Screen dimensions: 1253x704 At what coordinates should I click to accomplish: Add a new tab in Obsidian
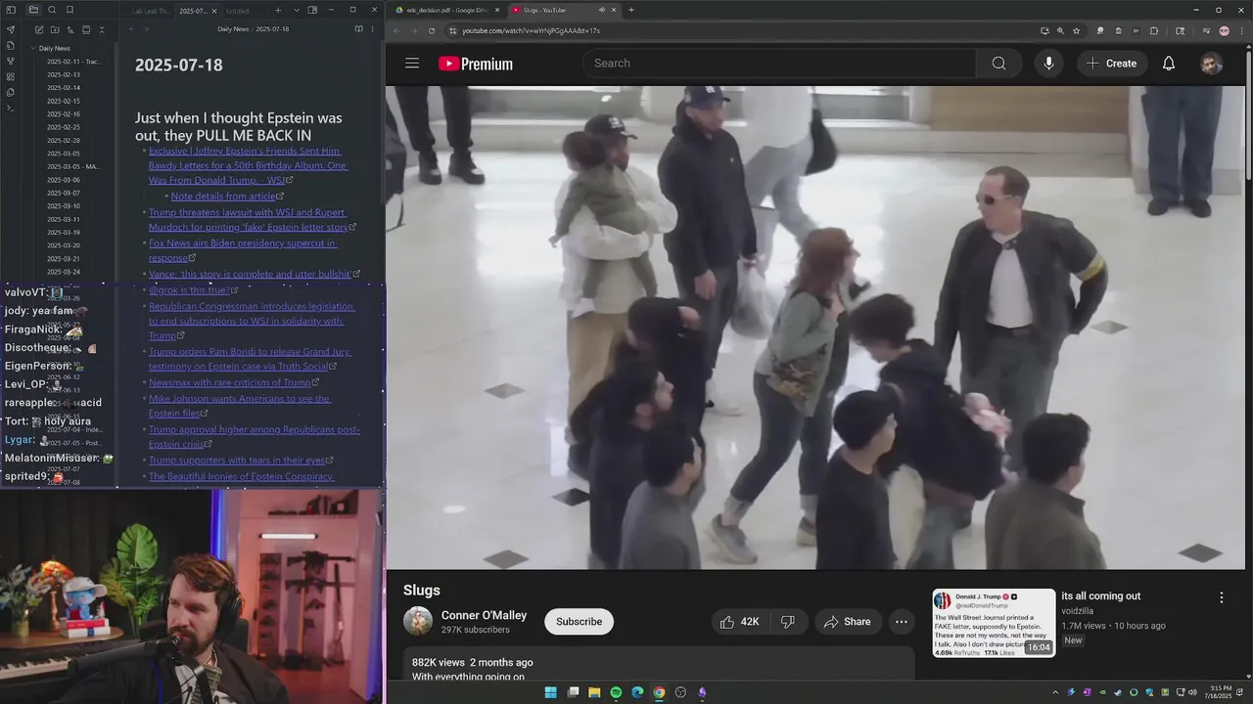tap(278, 10)
